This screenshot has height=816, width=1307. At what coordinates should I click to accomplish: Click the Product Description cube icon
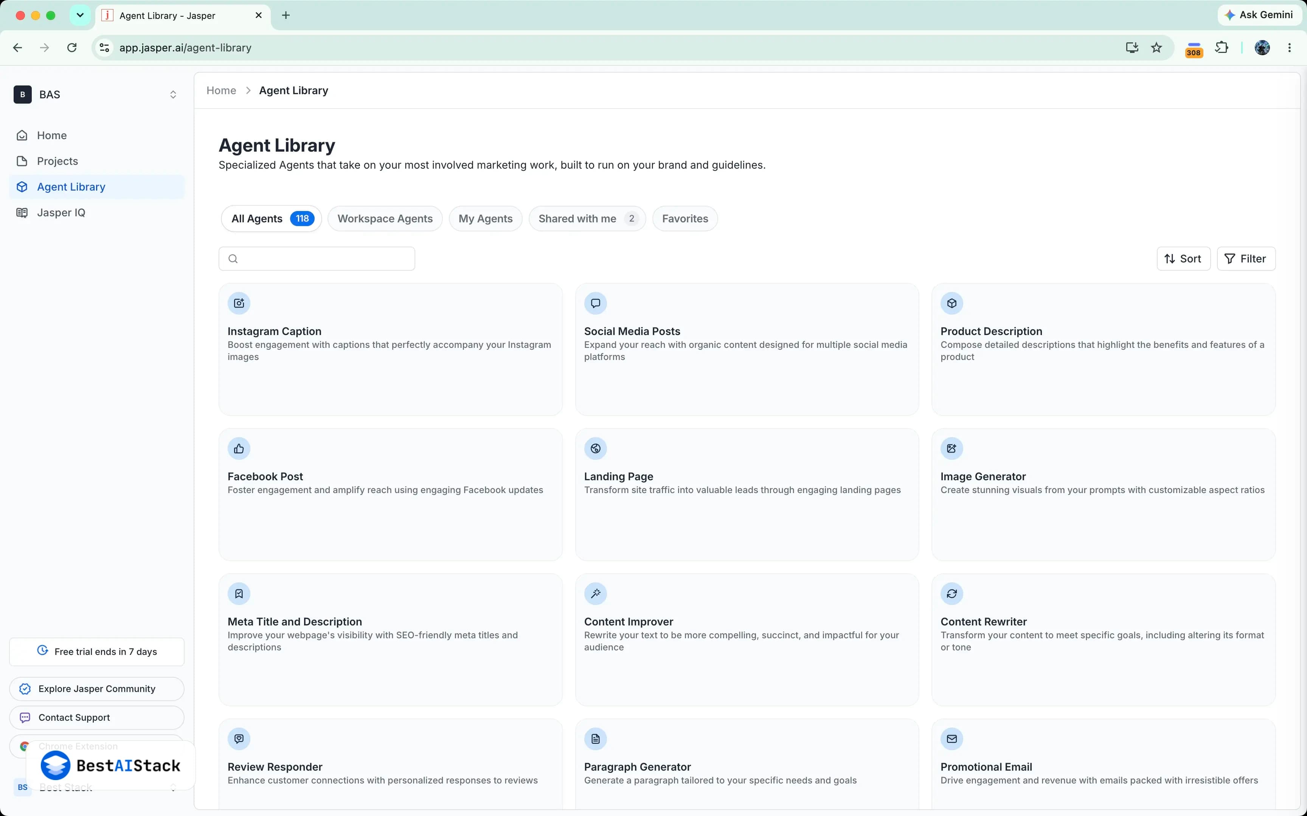click(x=952, y=303)
